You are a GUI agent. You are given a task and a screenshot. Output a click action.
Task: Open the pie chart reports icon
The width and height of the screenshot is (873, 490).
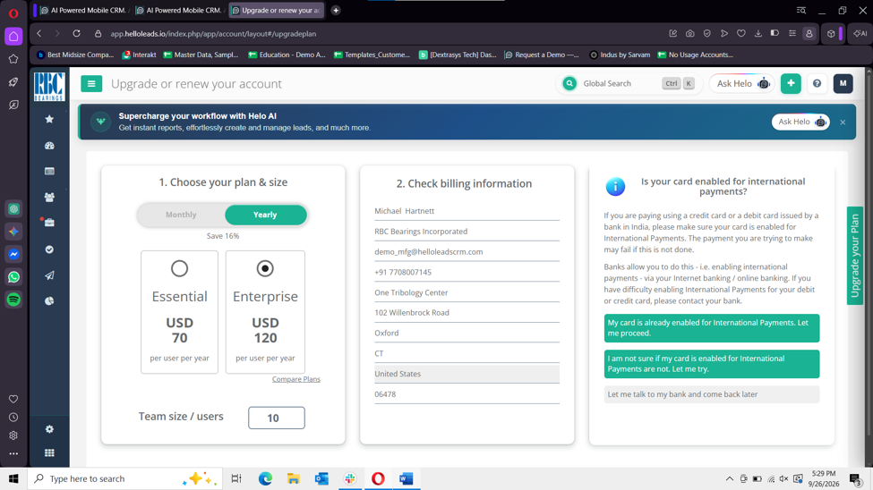pos(49,301)
